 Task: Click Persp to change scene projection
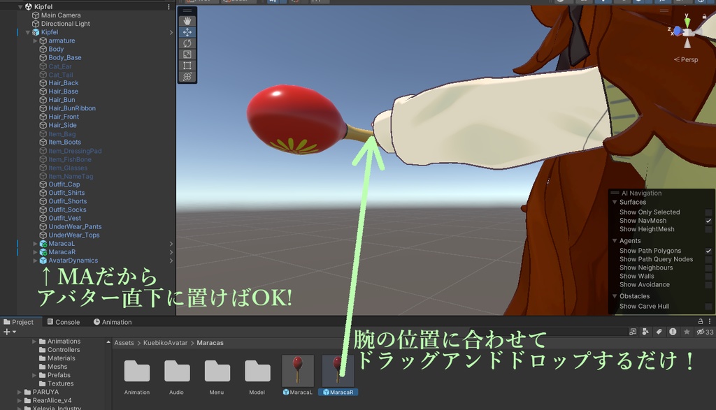coord(687,59)
